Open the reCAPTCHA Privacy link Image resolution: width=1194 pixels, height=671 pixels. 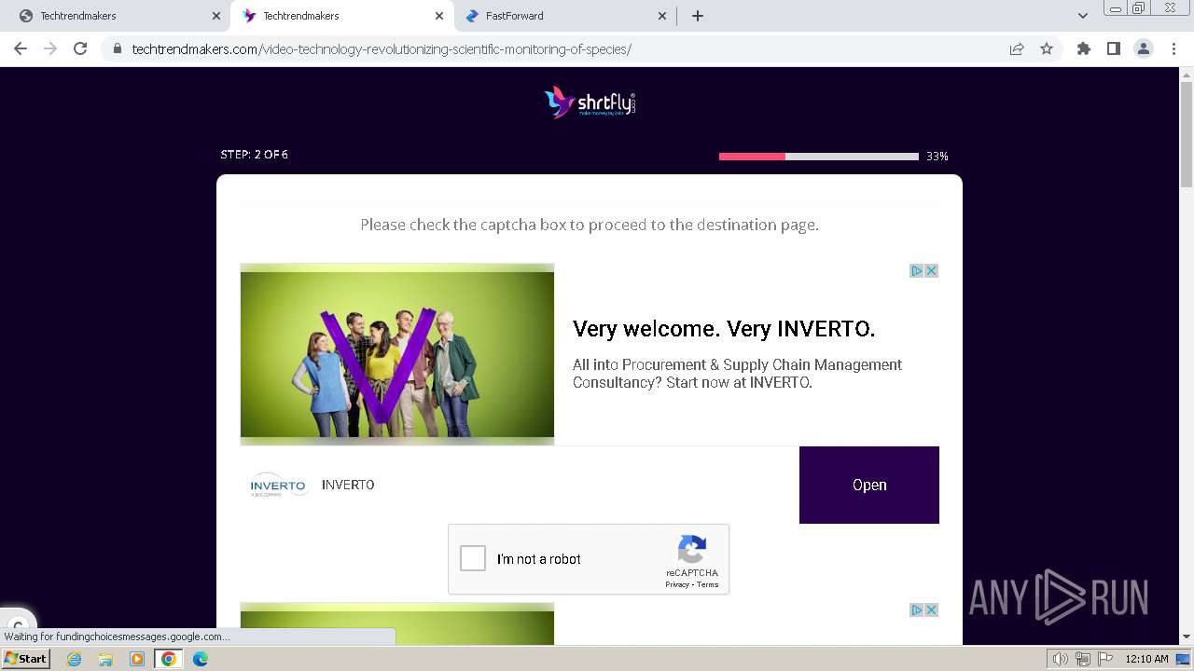point(677,584)
